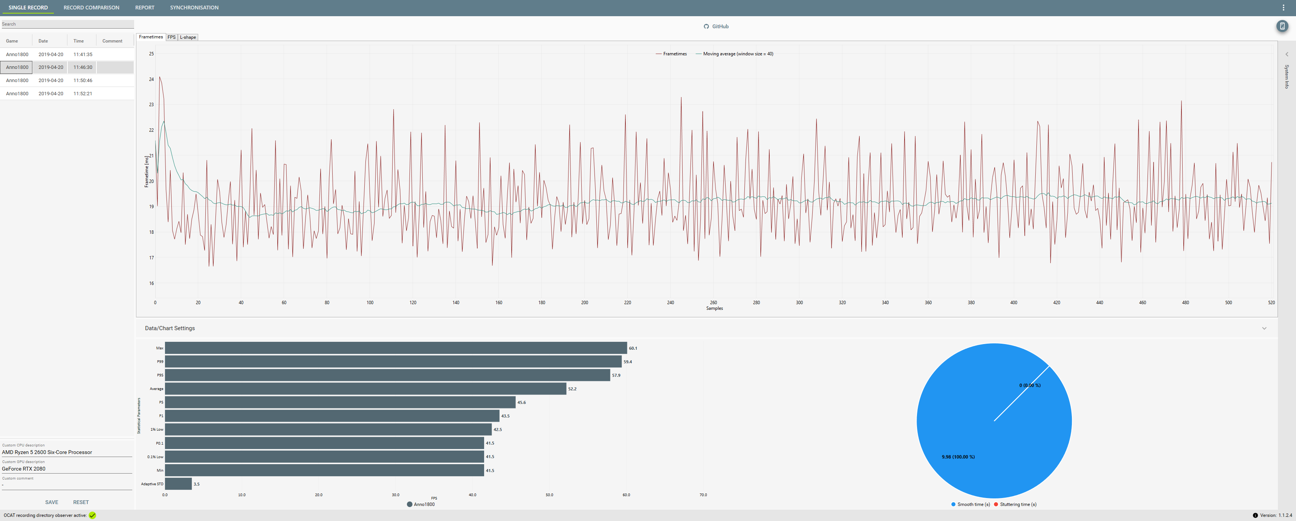Screen dimensions: 1296x521
Task: Sort records by Date column header
Action: pyautogui.click(x=43, y=41)
